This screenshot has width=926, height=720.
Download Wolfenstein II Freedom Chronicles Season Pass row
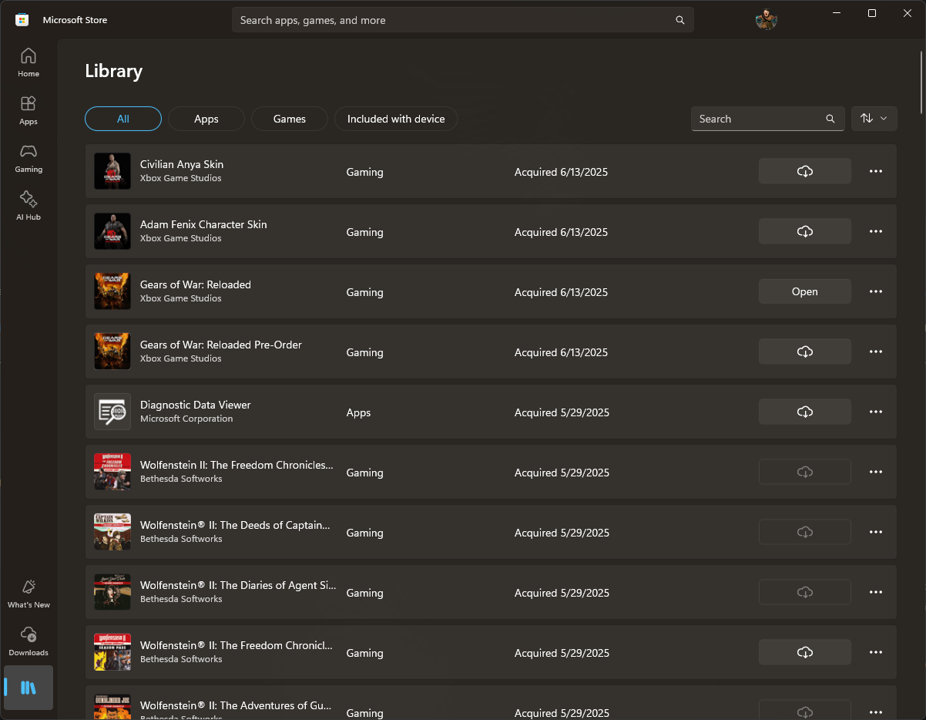click(x=805, y=652)
